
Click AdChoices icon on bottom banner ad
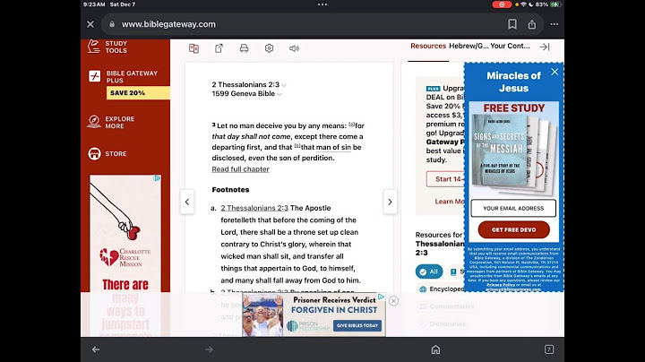(381, 297)
